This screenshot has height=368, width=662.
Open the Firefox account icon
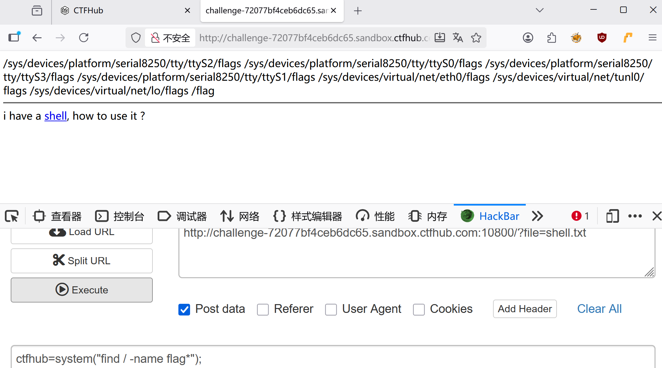click(528, 38)
